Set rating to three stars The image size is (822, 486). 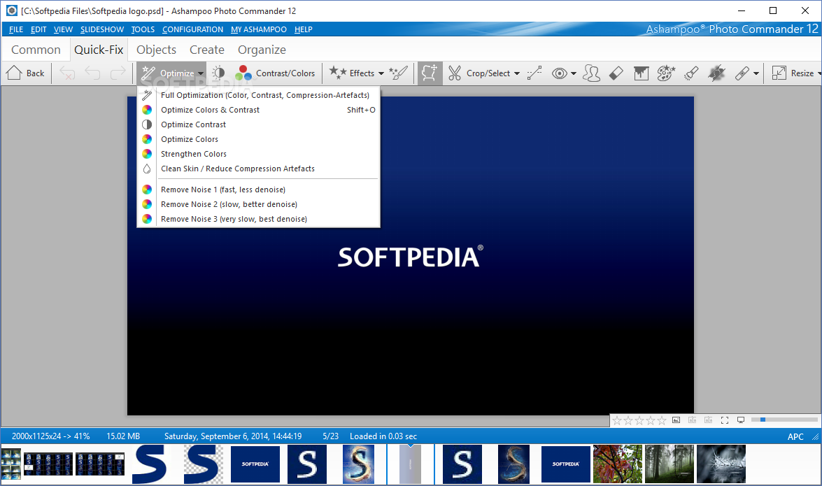pos(639,420)
